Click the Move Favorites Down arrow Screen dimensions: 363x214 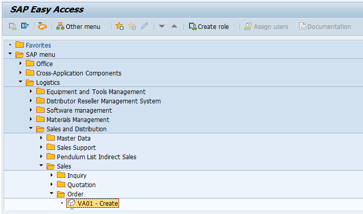point(162,26)
